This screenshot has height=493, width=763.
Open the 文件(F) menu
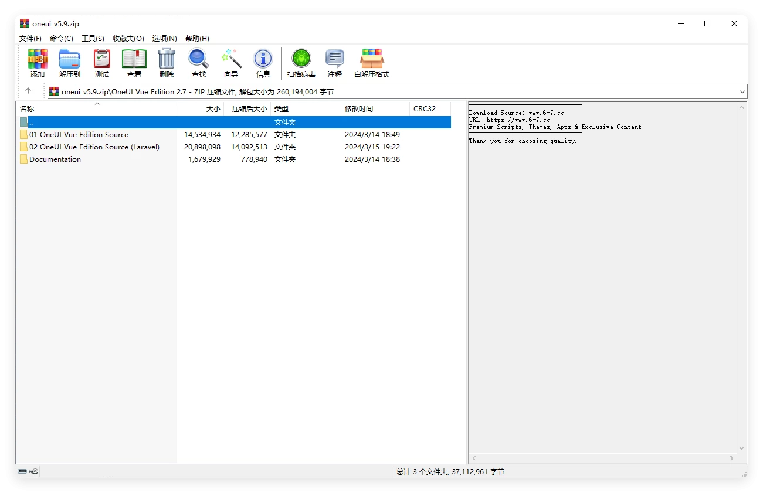(30, 38)
